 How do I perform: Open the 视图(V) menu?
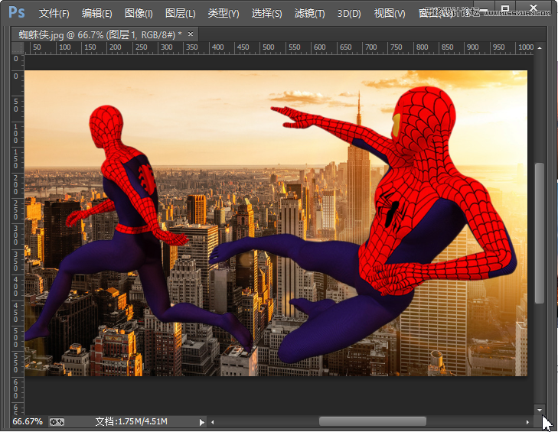(x=390, y=14)
